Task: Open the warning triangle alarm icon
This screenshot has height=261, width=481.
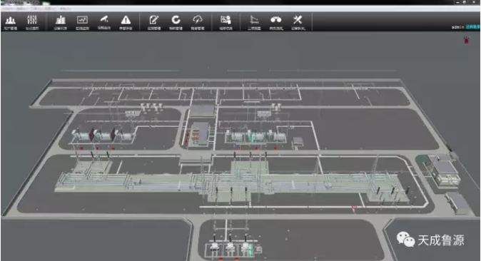Action: pyautogui.click(x=126, y=22)
